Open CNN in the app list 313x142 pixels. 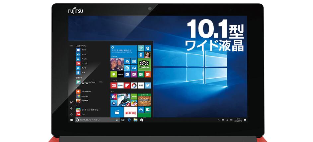pyautogui.click(x=81, y=114)
